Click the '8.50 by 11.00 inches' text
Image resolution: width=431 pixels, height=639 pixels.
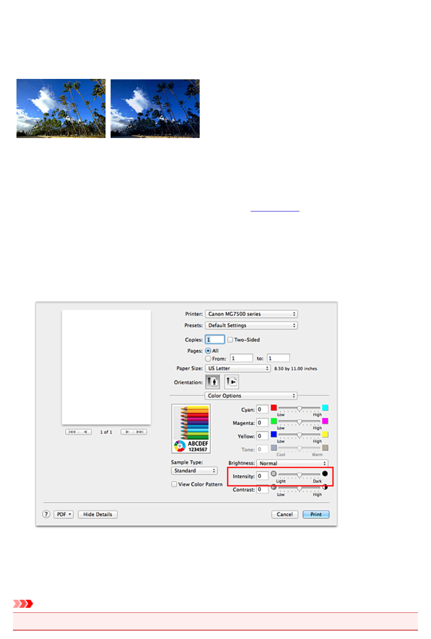tap(295, 368)
